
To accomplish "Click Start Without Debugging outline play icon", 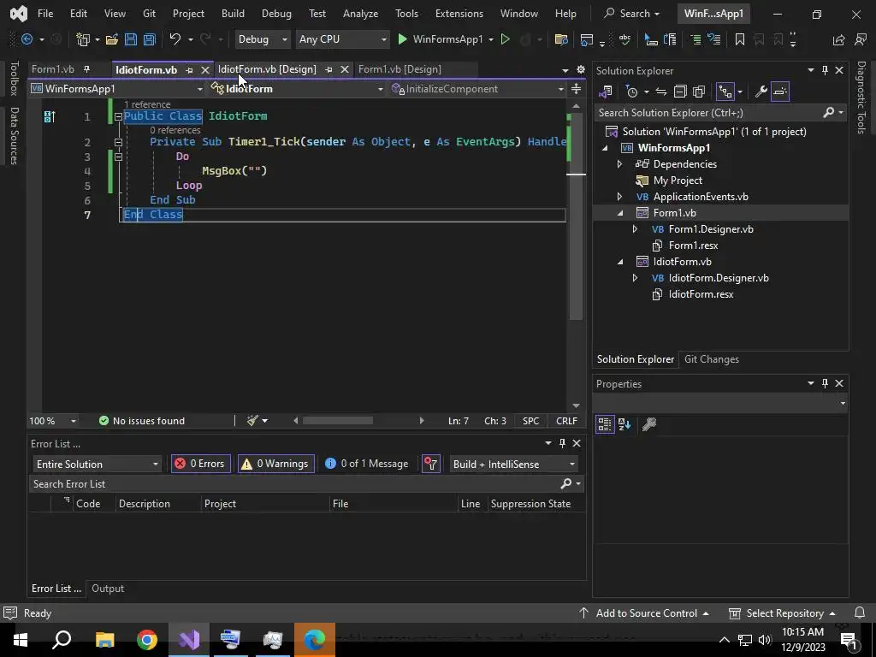I will click(x=505, y=39).
